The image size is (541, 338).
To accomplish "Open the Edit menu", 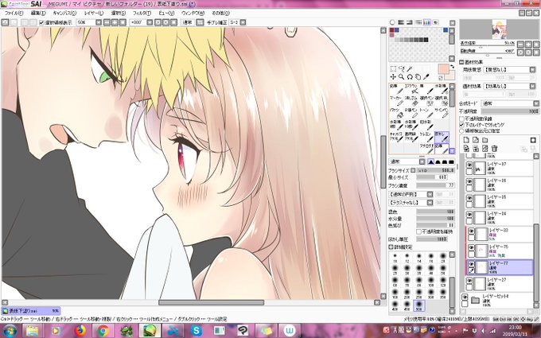I will [38, 13].
